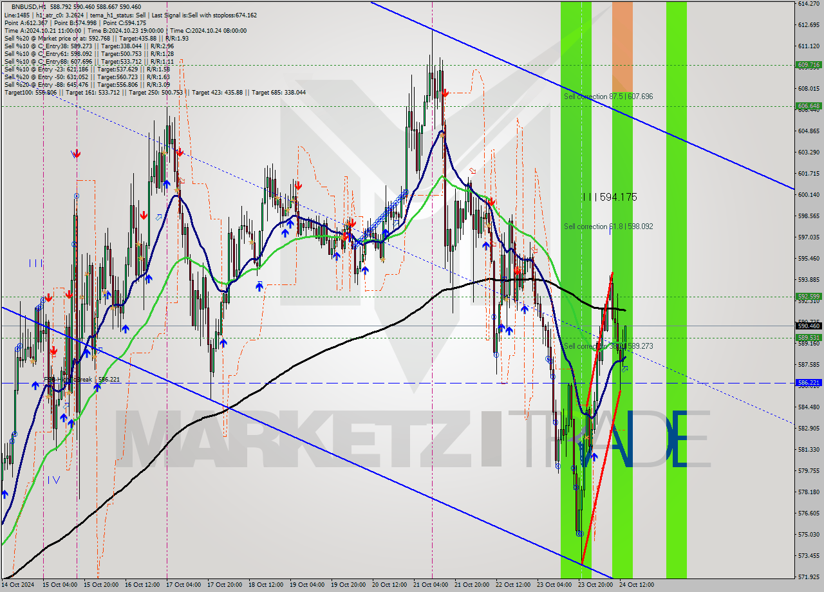824x592 pixels.
Task: Click the '18 Oct 12:00' time axis label
Action: 266,585
